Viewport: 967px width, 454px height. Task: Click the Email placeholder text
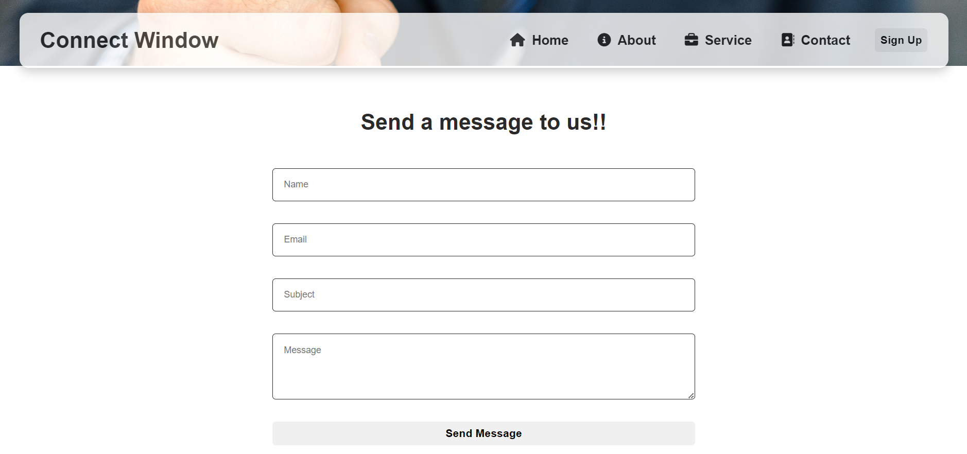coord(295,239)
